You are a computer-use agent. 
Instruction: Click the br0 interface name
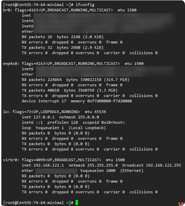(x=7, y=10)
